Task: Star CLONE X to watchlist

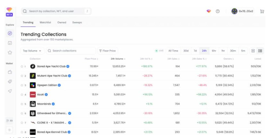Action: point(22,123)
